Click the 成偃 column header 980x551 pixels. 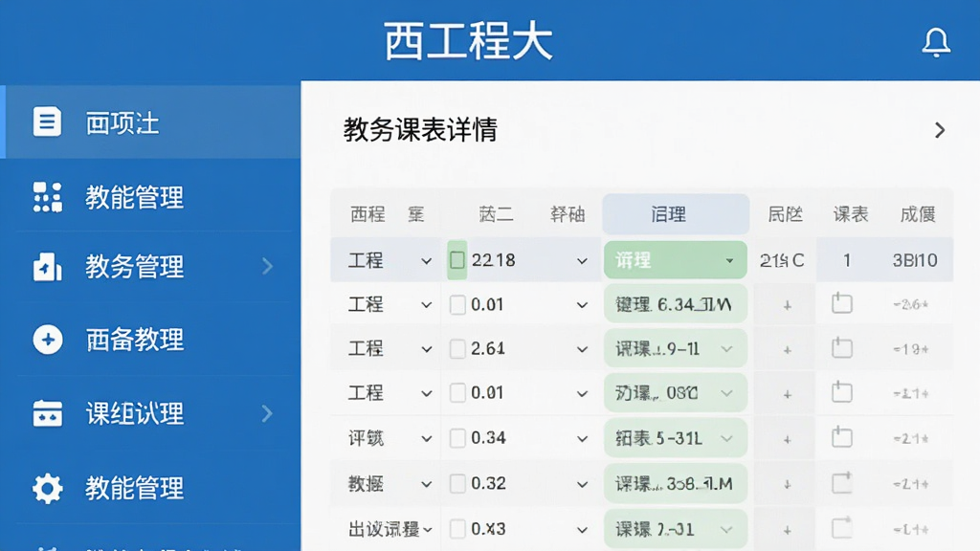[x=918, y=214]
